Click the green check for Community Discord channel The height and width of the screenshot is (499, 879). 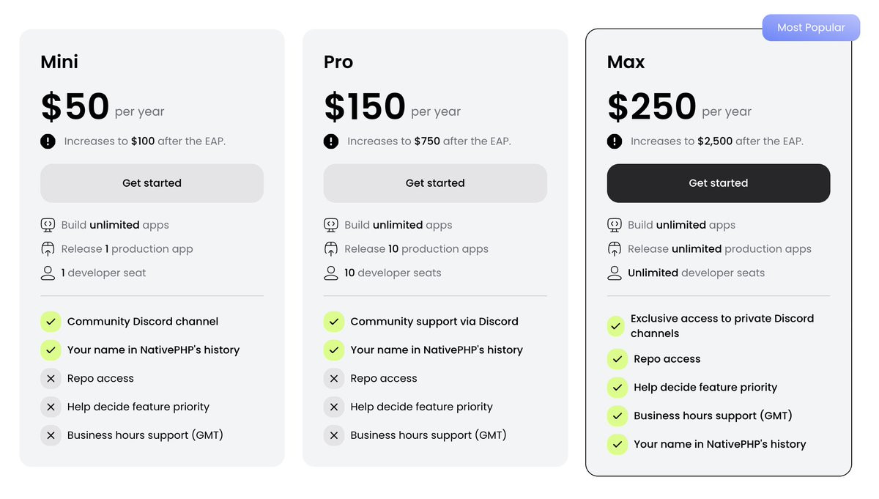(51, 322)
